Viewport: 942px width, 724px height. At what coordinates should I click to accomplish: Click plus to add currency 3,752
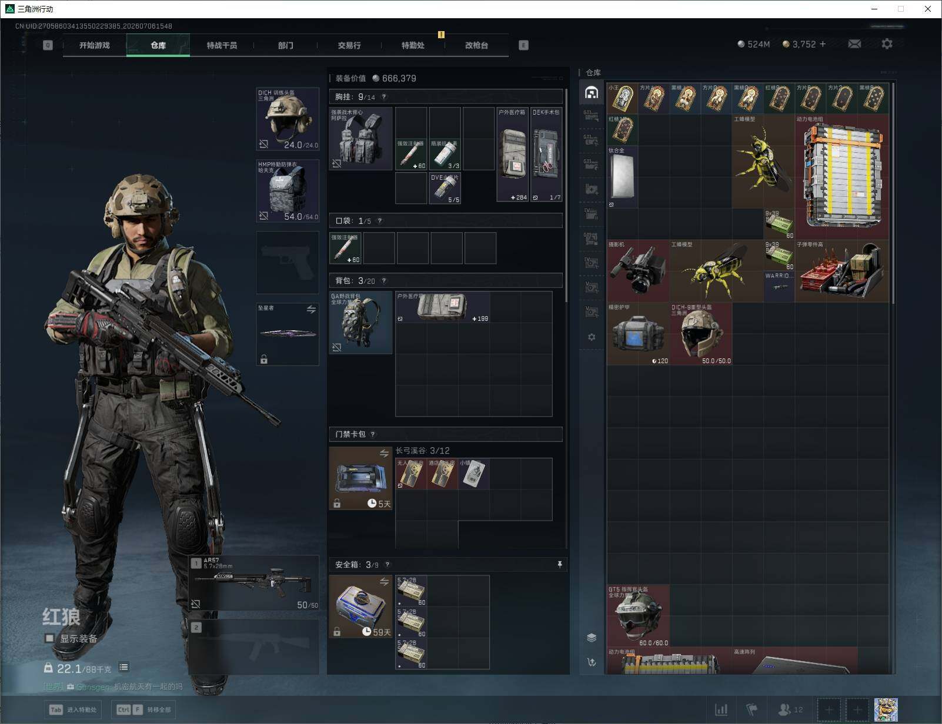pos(823,44)
